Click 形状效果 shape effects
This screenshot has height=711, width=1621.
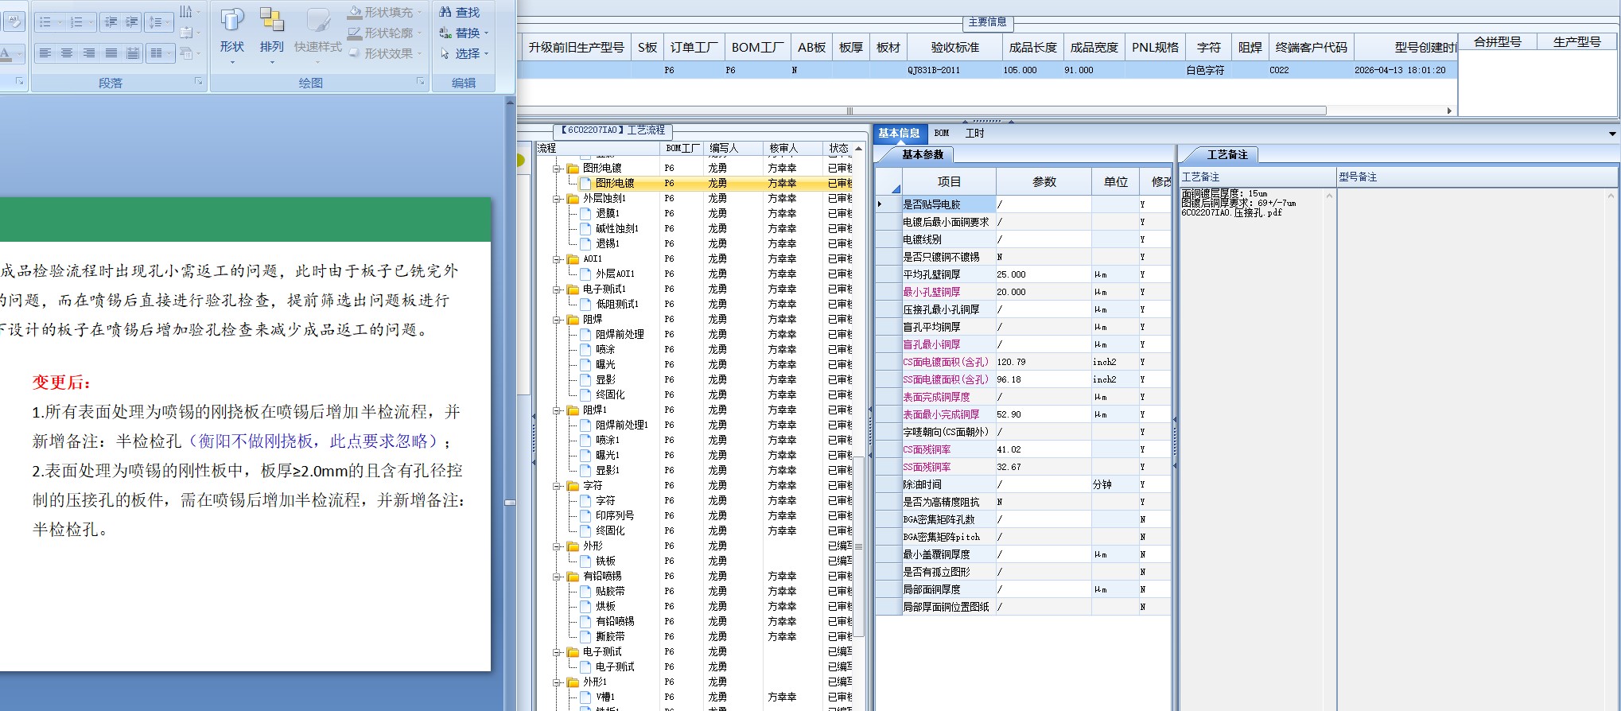click(384, 53)
